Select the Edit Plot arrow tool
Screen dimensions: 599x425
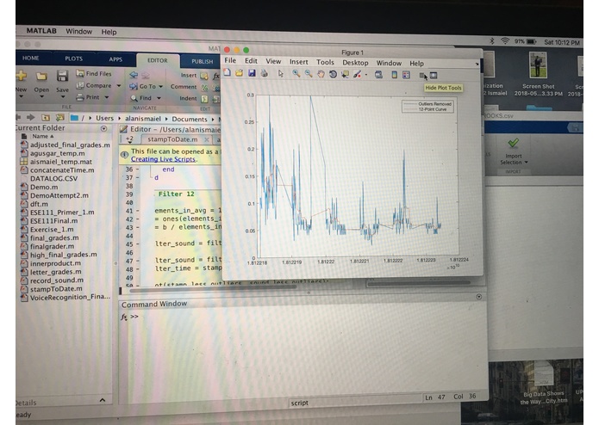tap(281, 74)
